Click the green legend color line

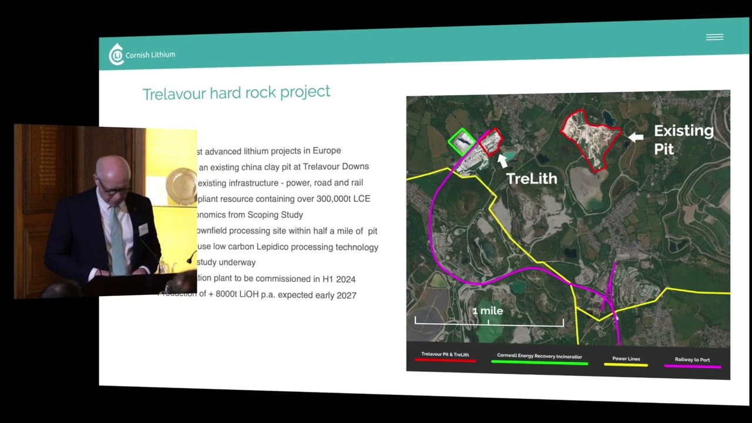tap(539, 363)
